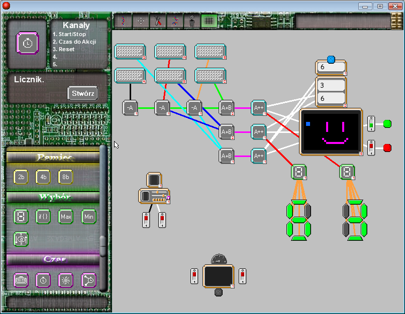405x314 pixels.
Task: Click the component palette scrollbar handle
Action: click(x=103, y=246)
